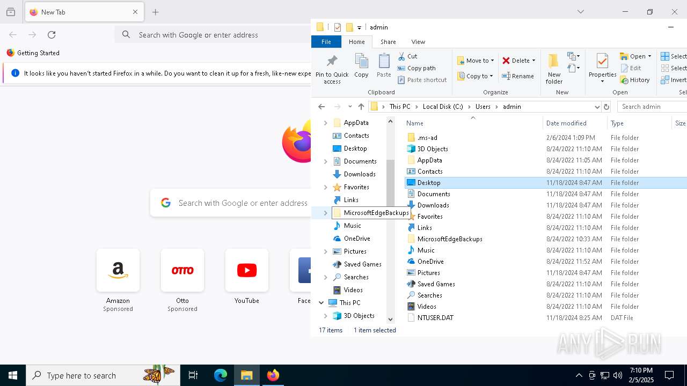
Task: Click Pin to Quick access icon
Action: (x=332, y=61)
